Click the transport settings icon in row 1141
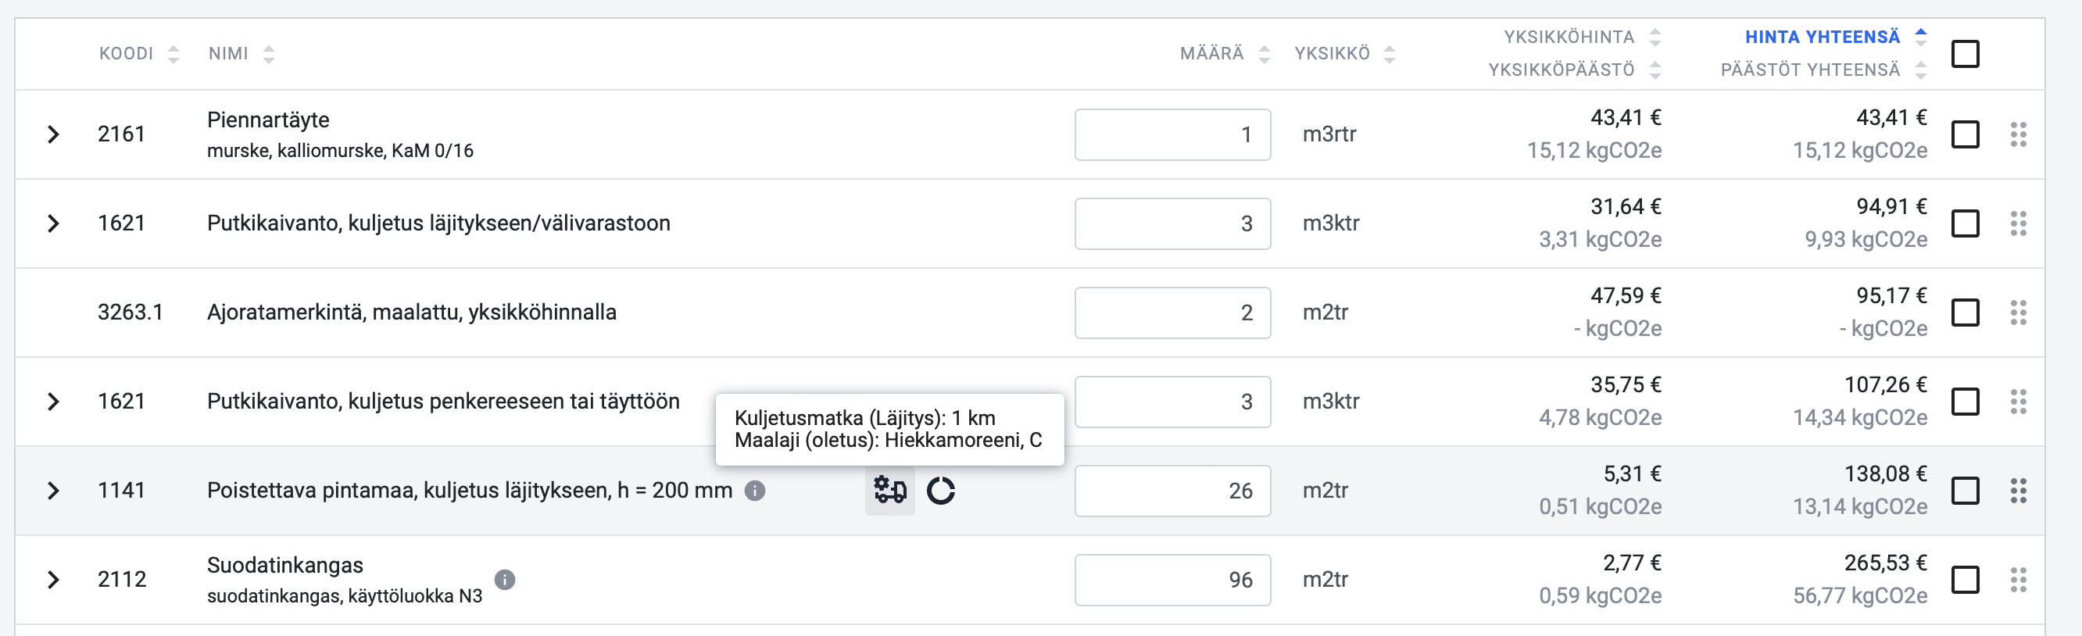 [x=890, y=490]
